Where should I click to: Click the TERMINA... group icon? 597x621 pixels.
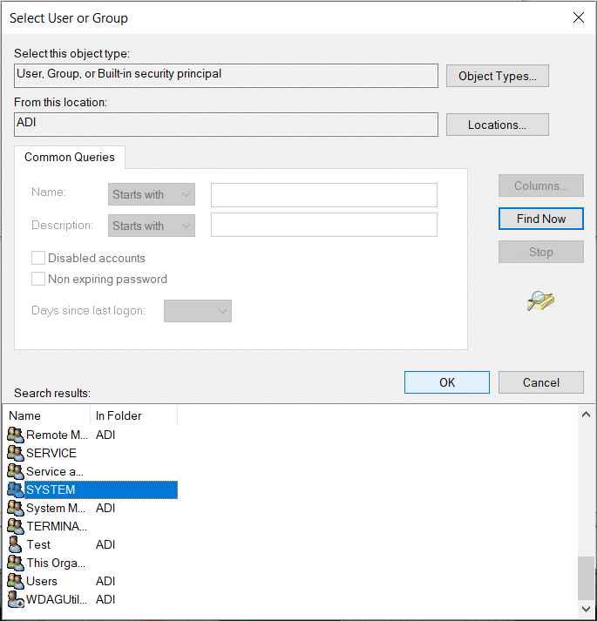click(15, 526)
